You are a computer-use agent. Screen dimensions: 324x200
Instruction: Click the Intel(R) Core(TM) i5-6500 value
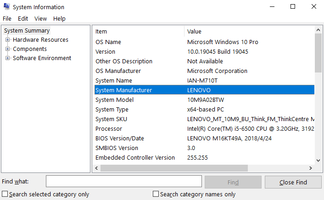click(251, 129)
